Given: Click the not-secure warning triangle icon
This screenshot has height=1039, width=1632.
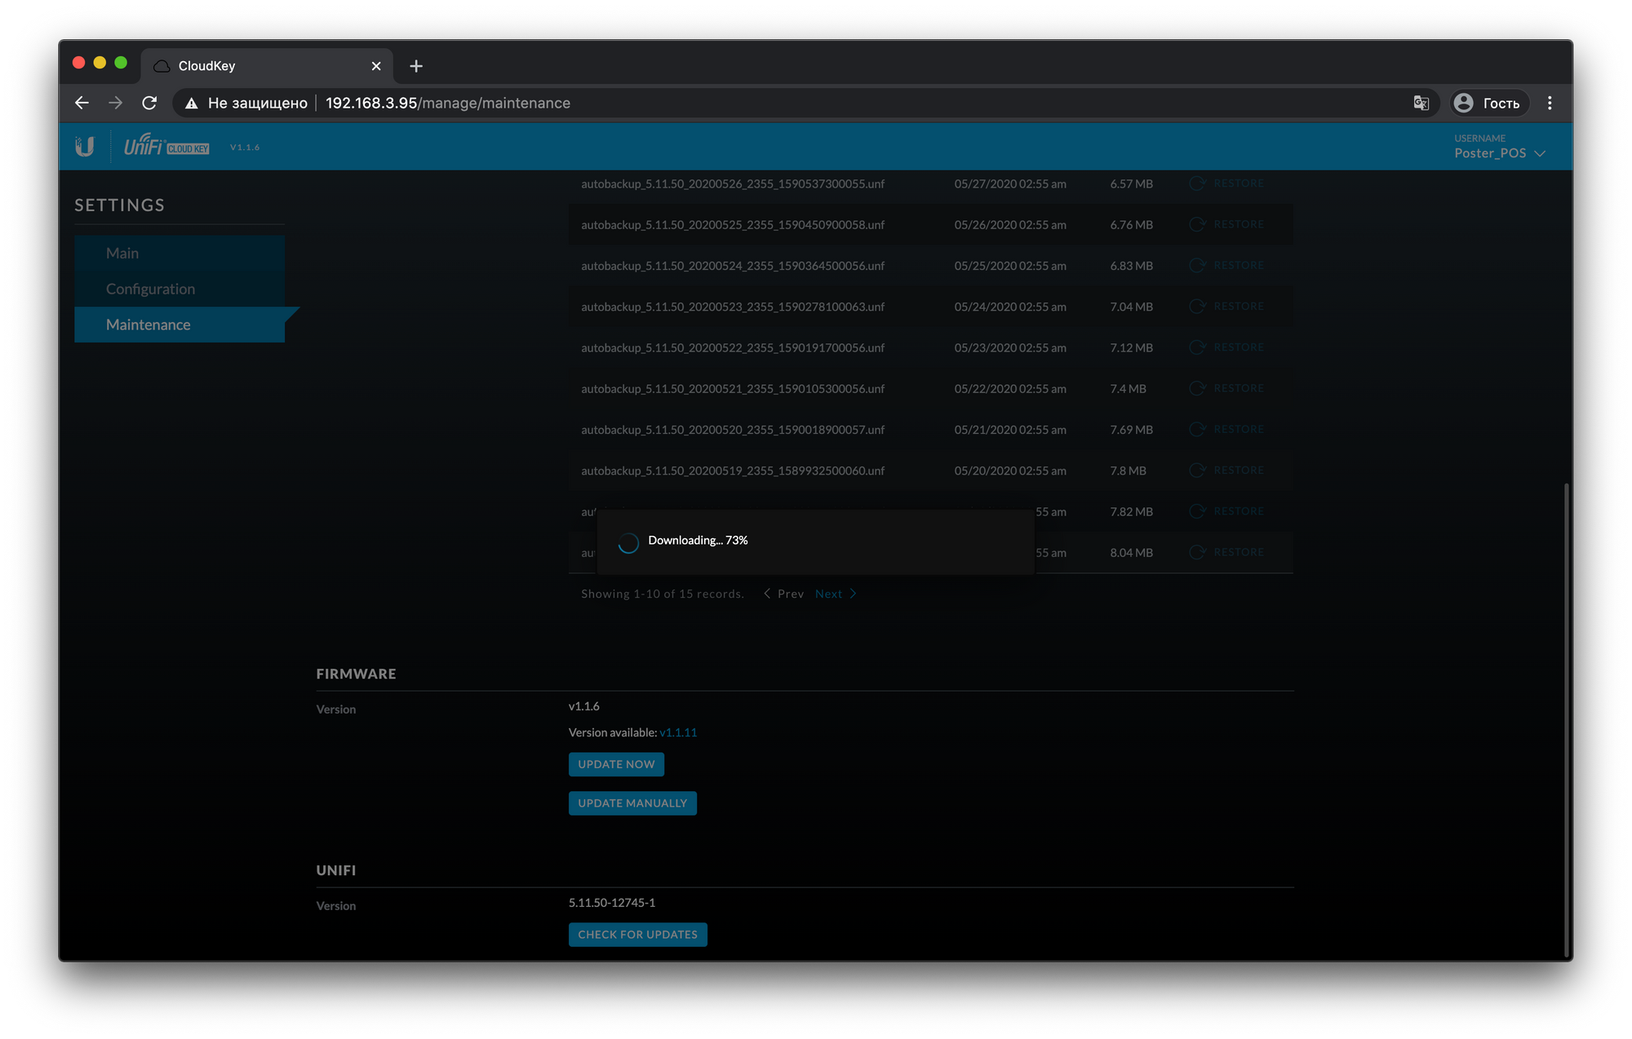Looking at the screenshot, I should click(x=192, y=103).
